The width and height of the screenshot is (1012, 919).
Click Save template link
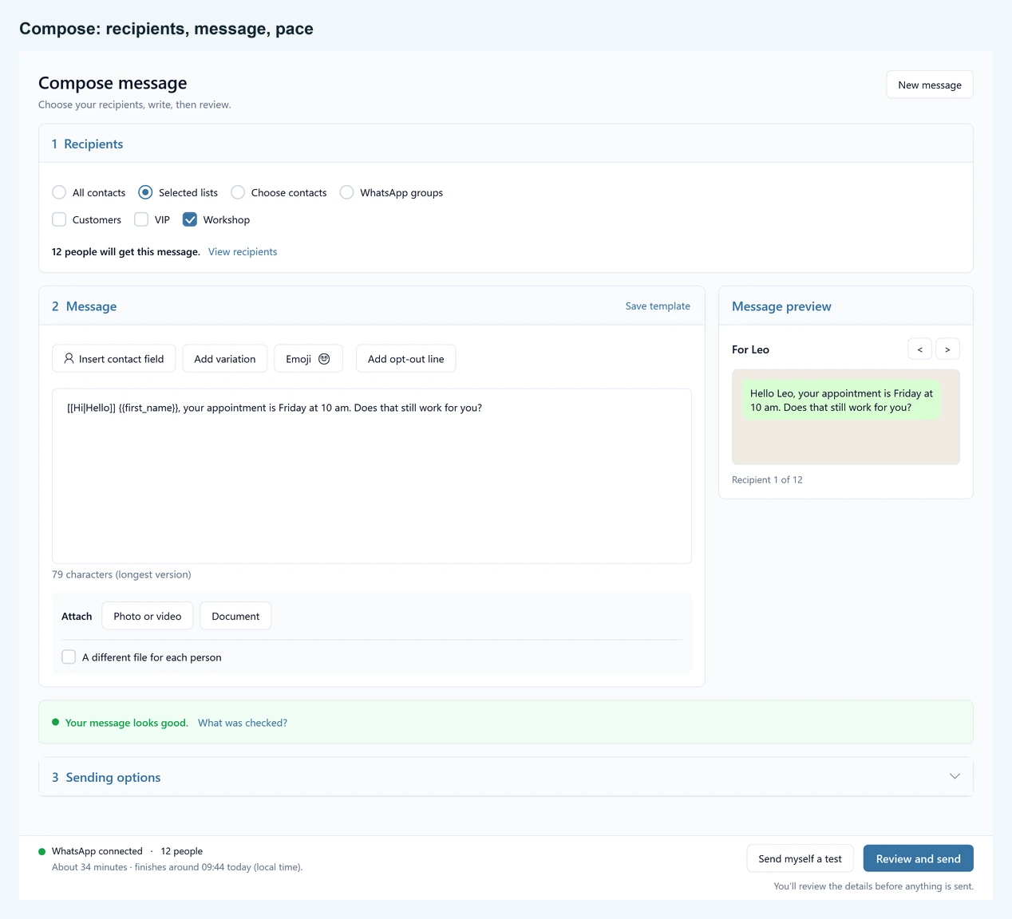pyautogui.click(x=658, y=306)
